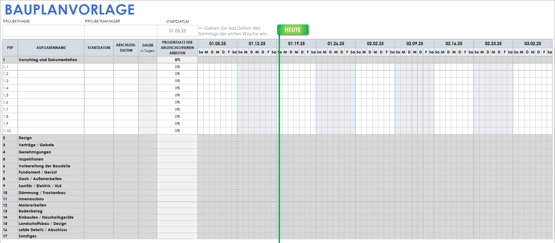This screenshot has height=243, width=555.
Task: Select the Inspektionen row
Action: click(277, 159)
